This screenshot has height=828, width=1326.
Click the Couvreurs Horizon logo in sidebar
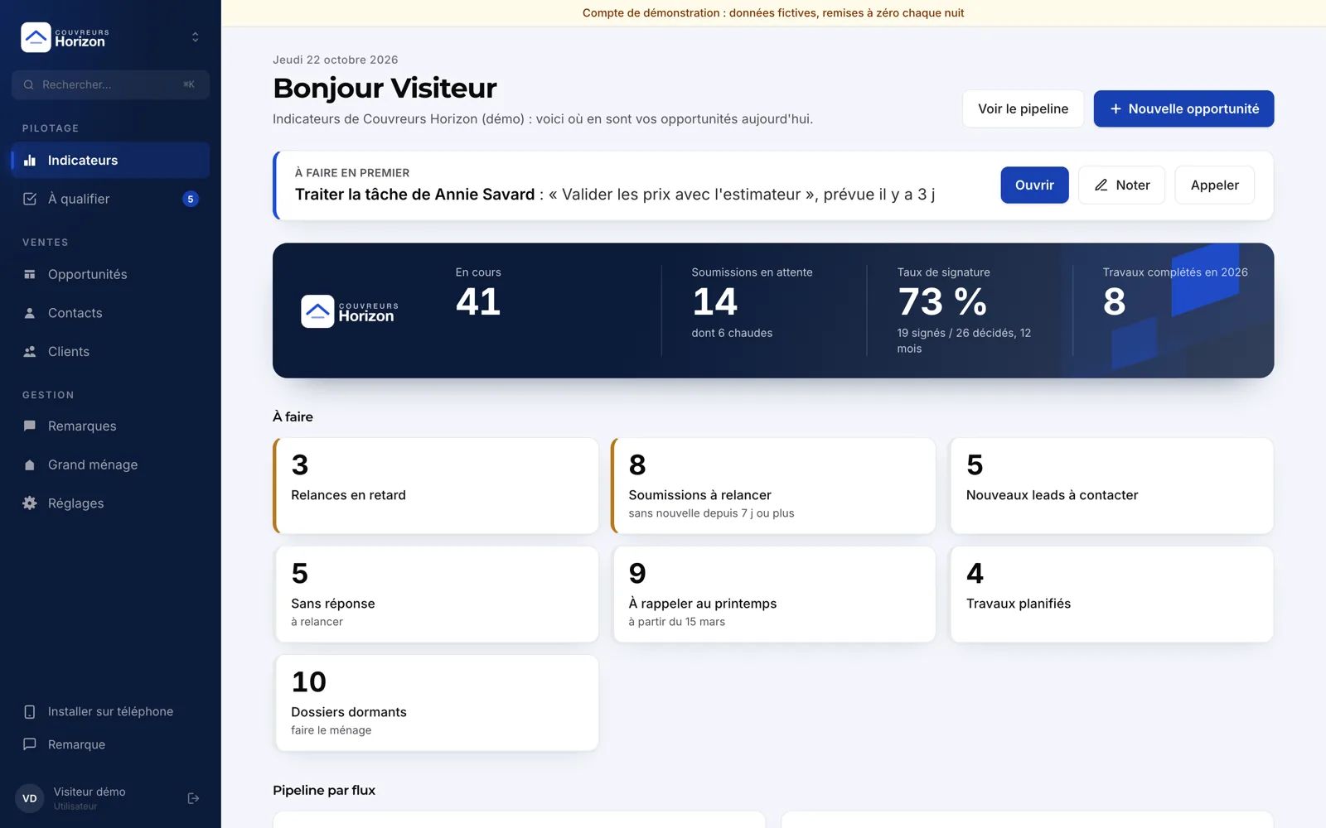65,37
